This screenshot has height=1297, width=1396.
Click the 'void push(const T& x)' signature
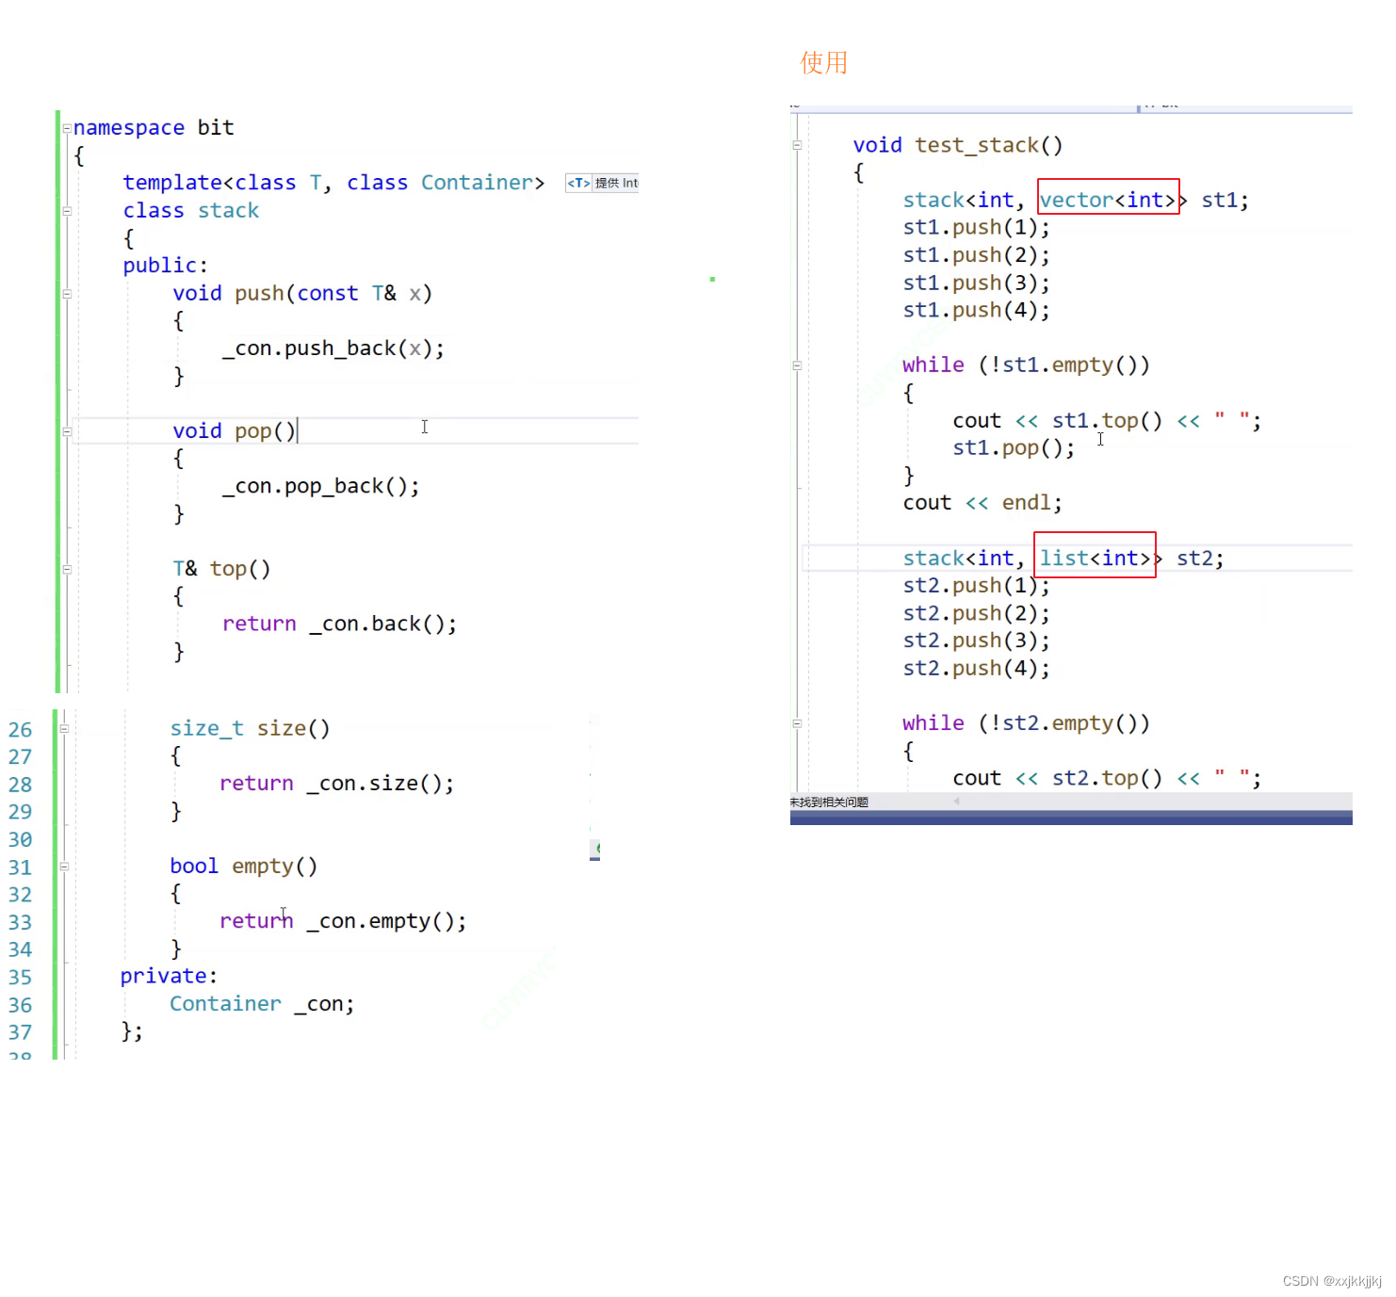coord(302,294)
